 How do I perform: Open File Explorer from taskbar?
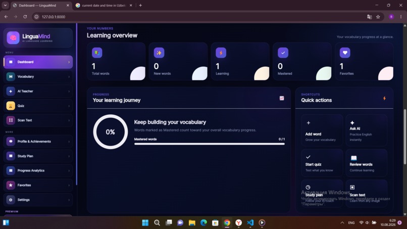pyautogui.click(x=192, y=222)
